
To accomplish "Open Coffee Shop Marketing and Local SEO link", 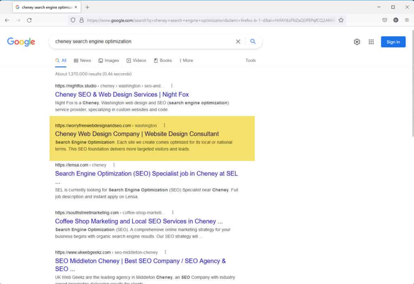I will tap(139, 221).
